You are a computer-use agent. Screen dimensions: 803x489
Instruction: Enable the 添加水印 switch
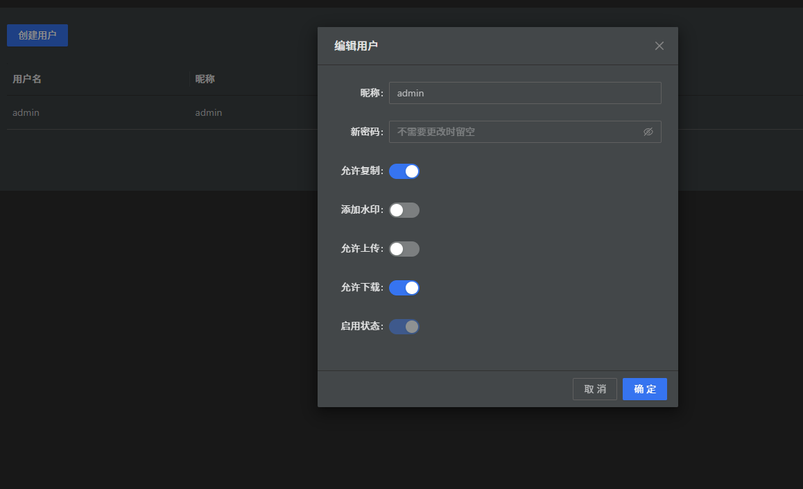404,210
